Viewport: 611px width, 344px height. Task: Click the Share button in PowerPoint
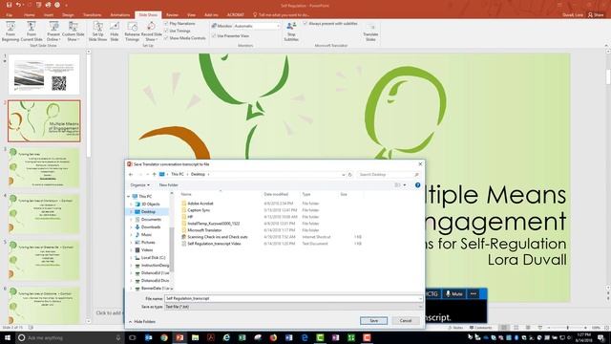pos(596,15)
